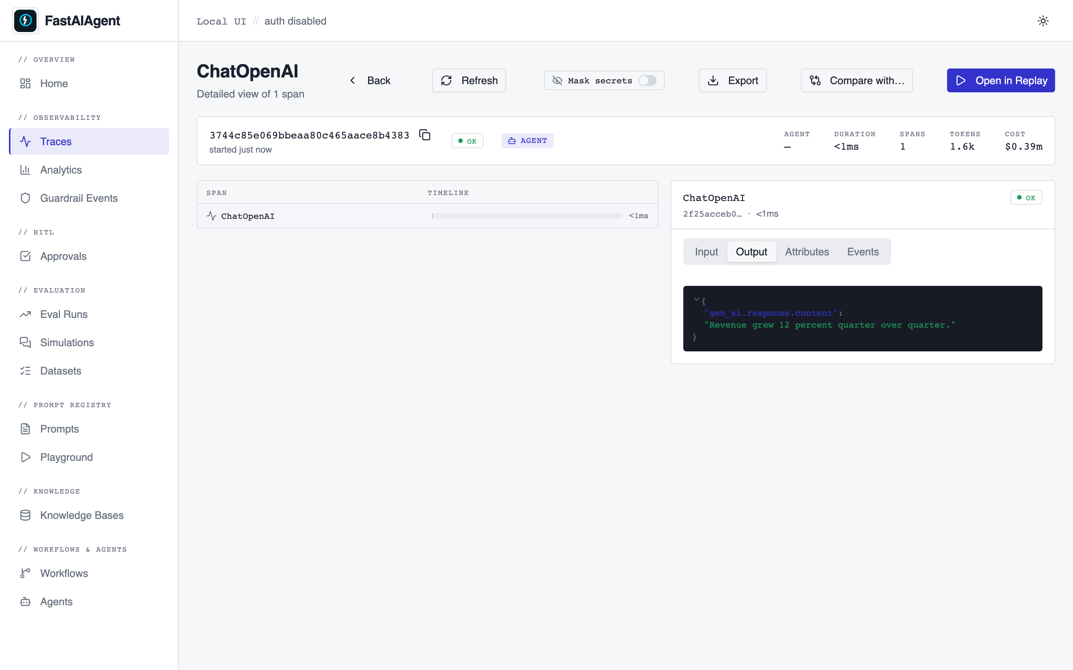Click the Traces pulse icon in the sidebar
This screenshot has height=670, width=1073.
click(25, 141)
